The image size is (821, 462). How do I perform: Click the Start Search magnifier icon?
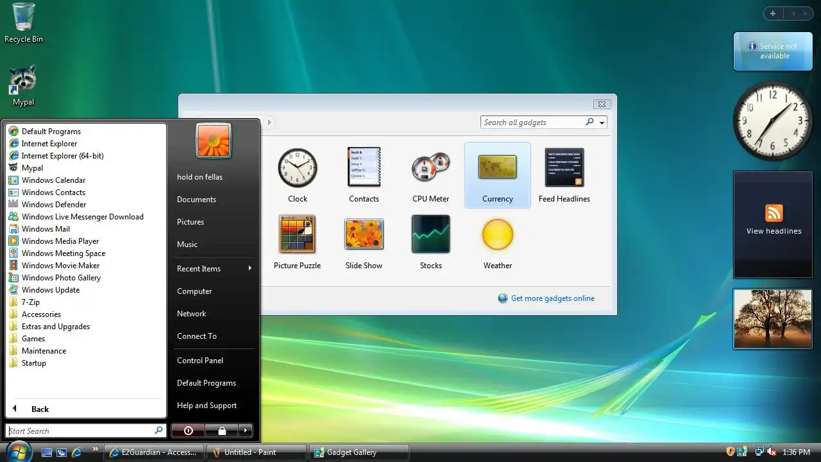[x=158, y=431]
